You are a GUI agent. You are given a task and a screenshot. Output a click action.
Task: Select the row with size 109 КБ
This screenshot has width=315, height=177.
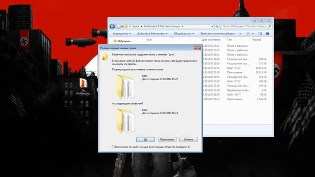235,59
